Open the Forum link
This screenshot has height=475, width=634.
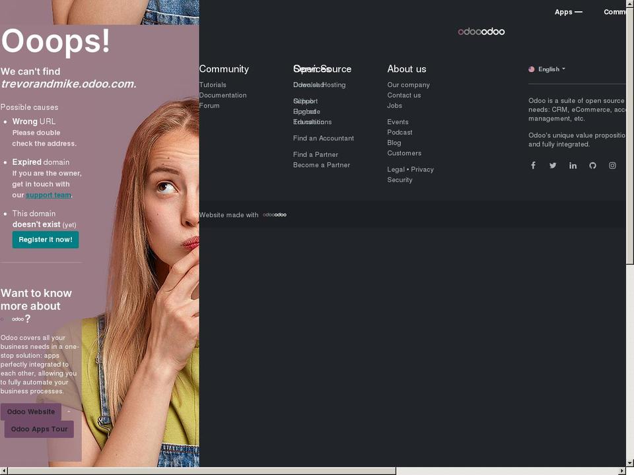[x=209, y=106]
